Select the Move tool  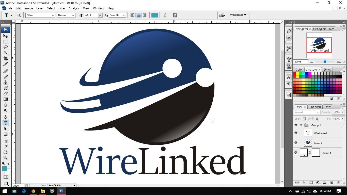[6, 36]
